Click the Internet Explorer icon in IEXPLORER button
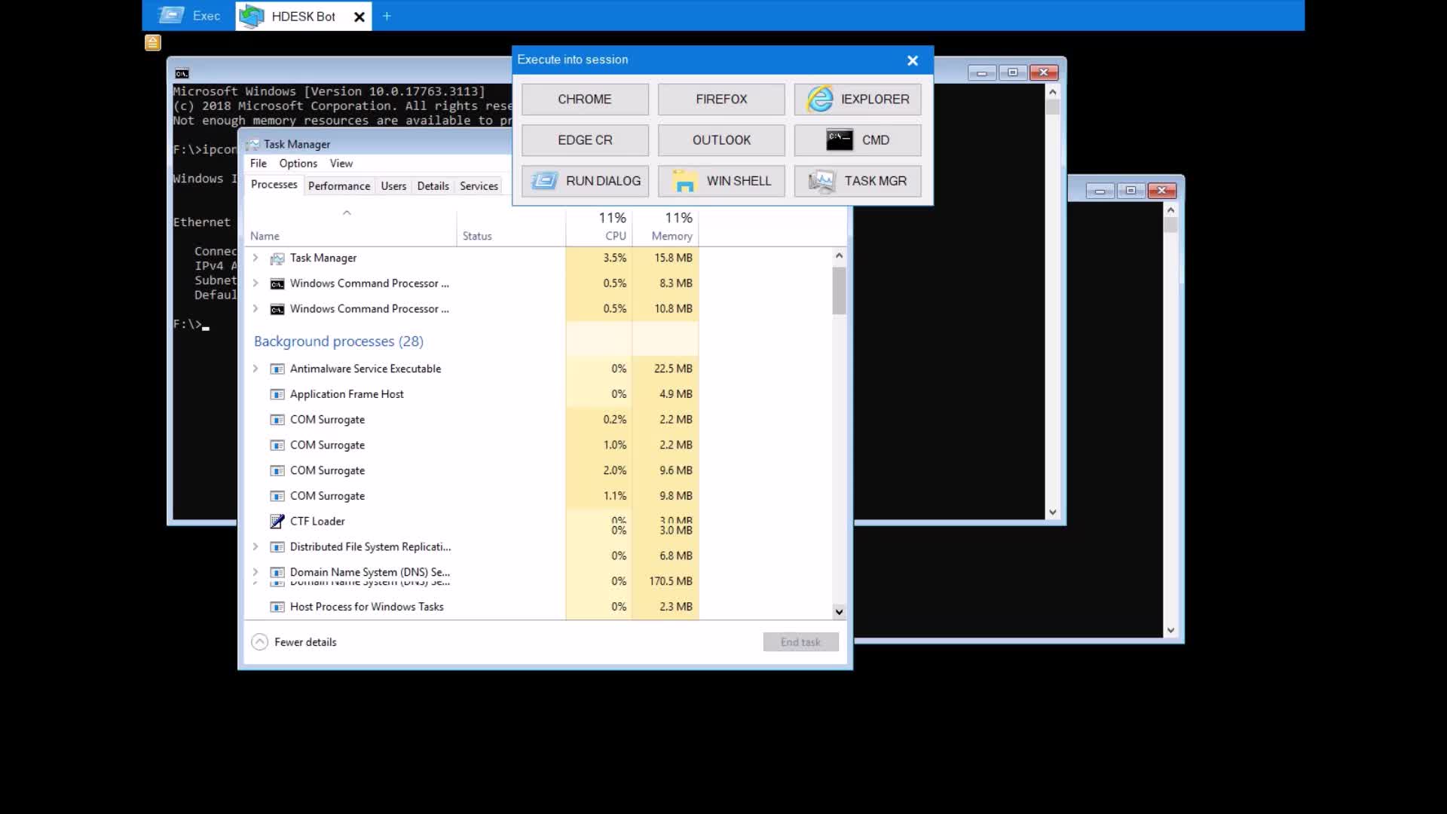The image size is (1447, 814). coord(820,99)
